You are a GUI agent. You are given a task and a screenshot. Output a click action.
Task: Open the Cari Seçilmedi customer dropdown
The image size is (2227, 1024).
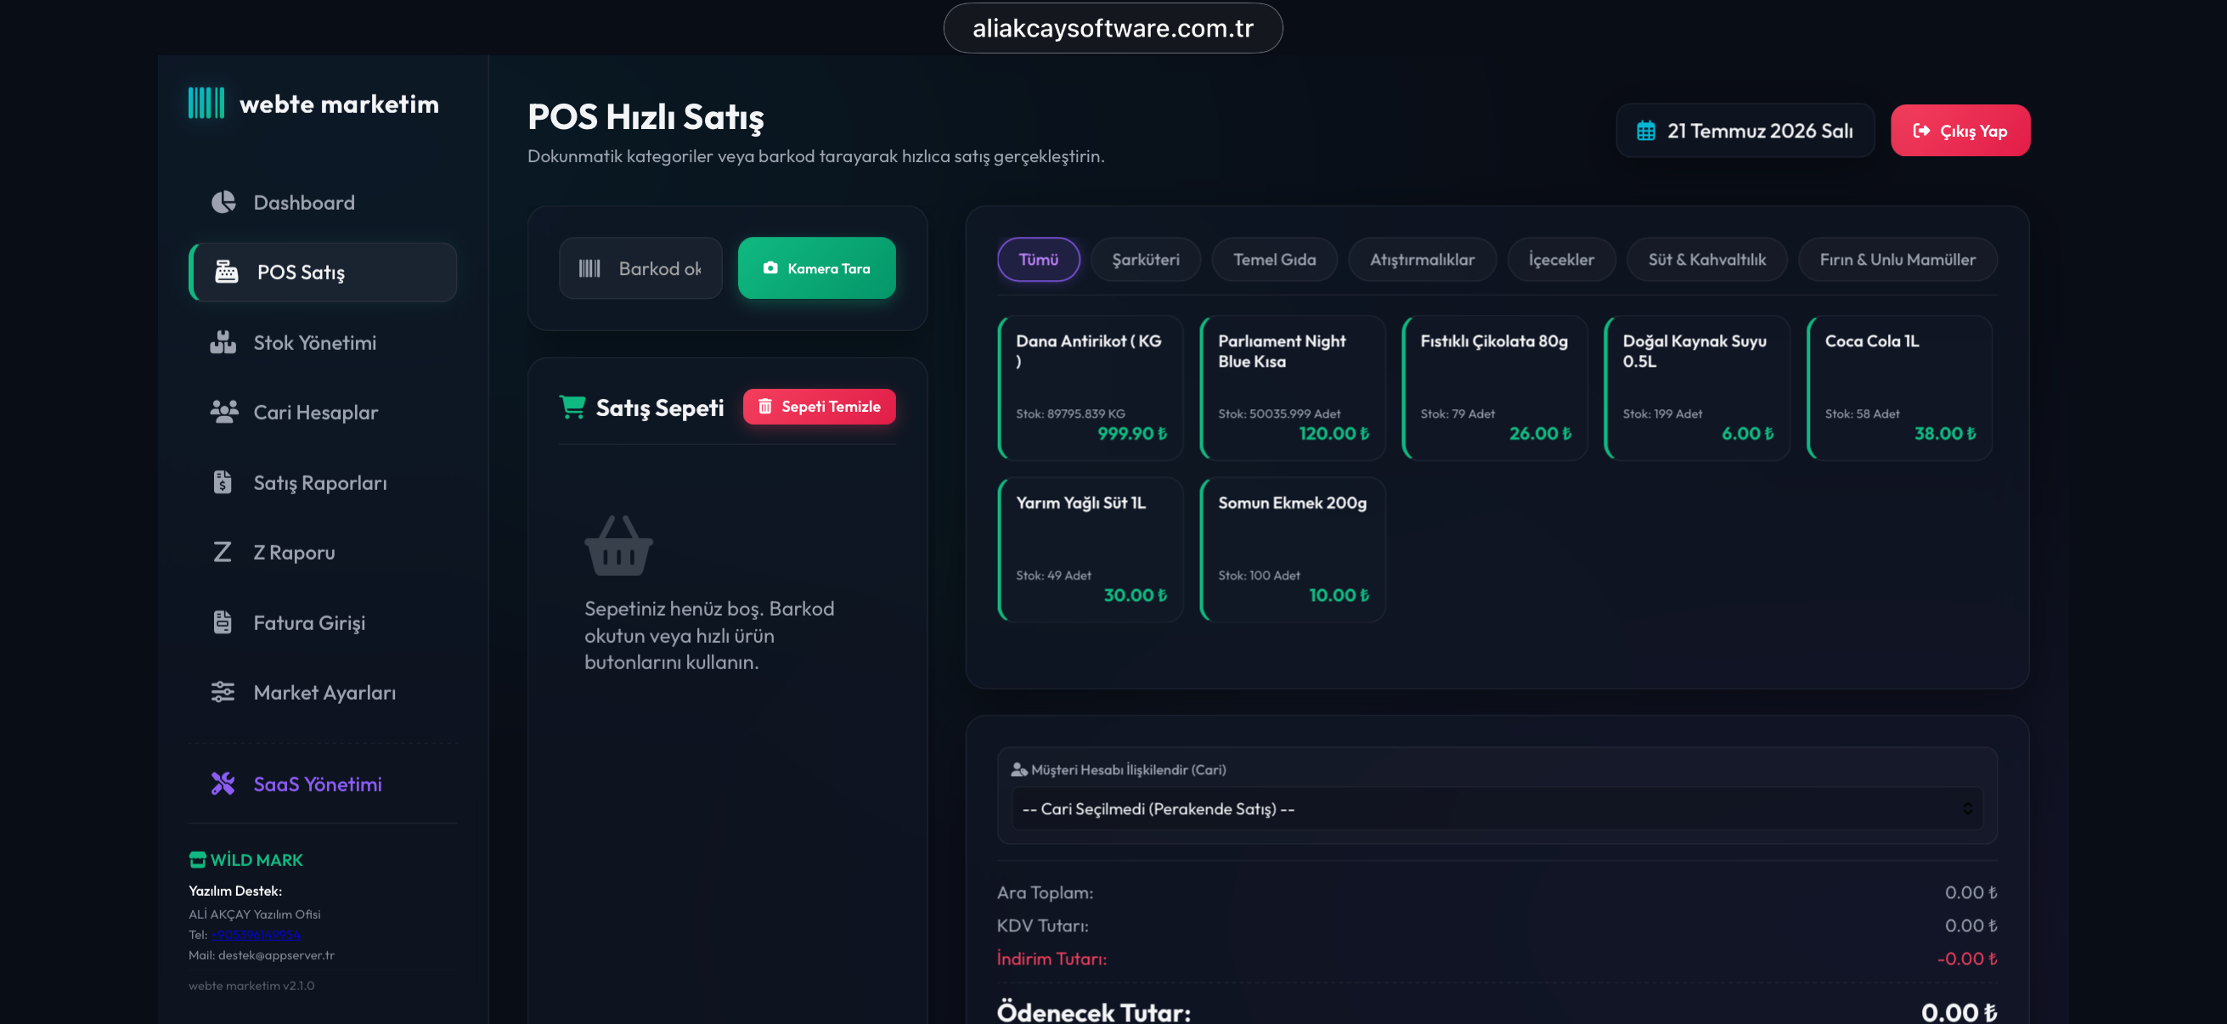coord(1497,809)
